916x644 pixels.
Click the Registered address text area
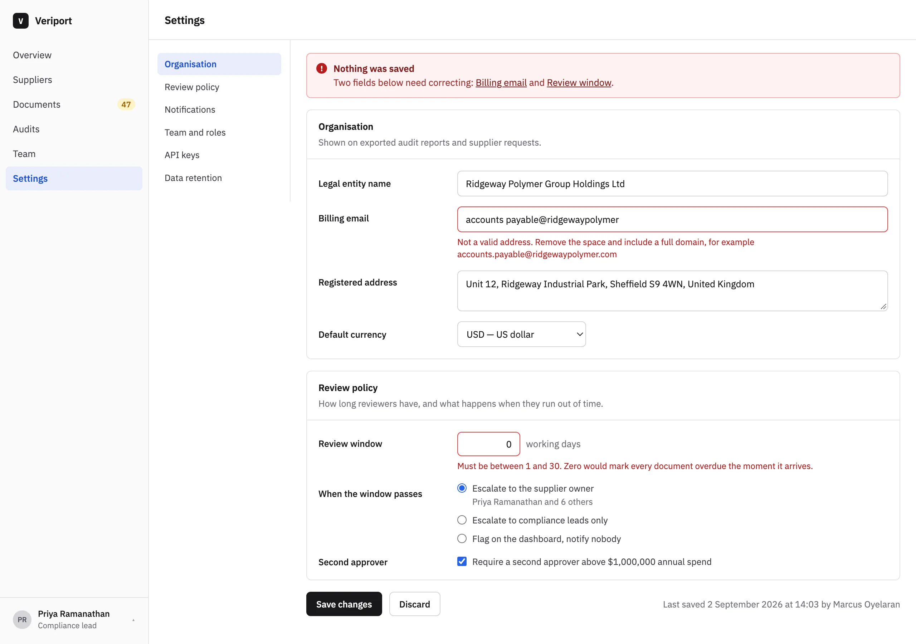672,291
